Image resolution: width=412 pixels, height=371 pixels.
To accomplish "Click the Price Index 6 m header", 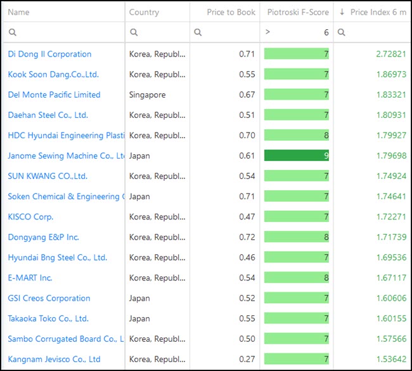I will [378, 12].
